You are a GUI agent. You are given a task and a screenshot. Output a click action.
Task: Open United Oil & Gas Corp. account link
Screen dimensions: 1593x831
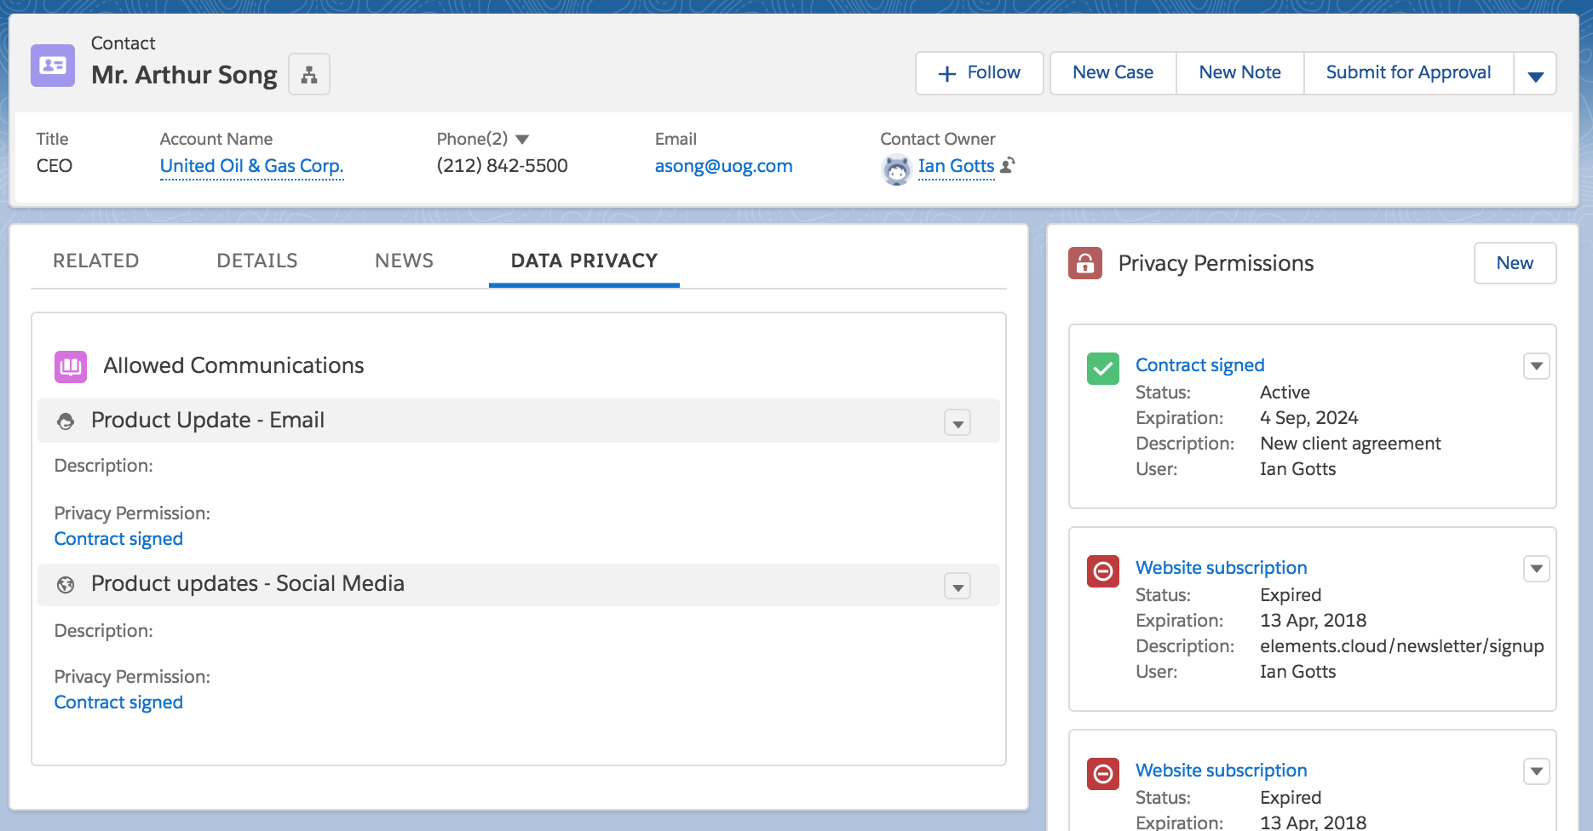[251, 166]
